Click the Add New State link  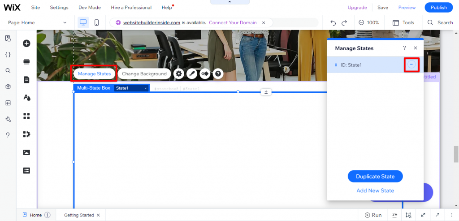click(375, 191)
